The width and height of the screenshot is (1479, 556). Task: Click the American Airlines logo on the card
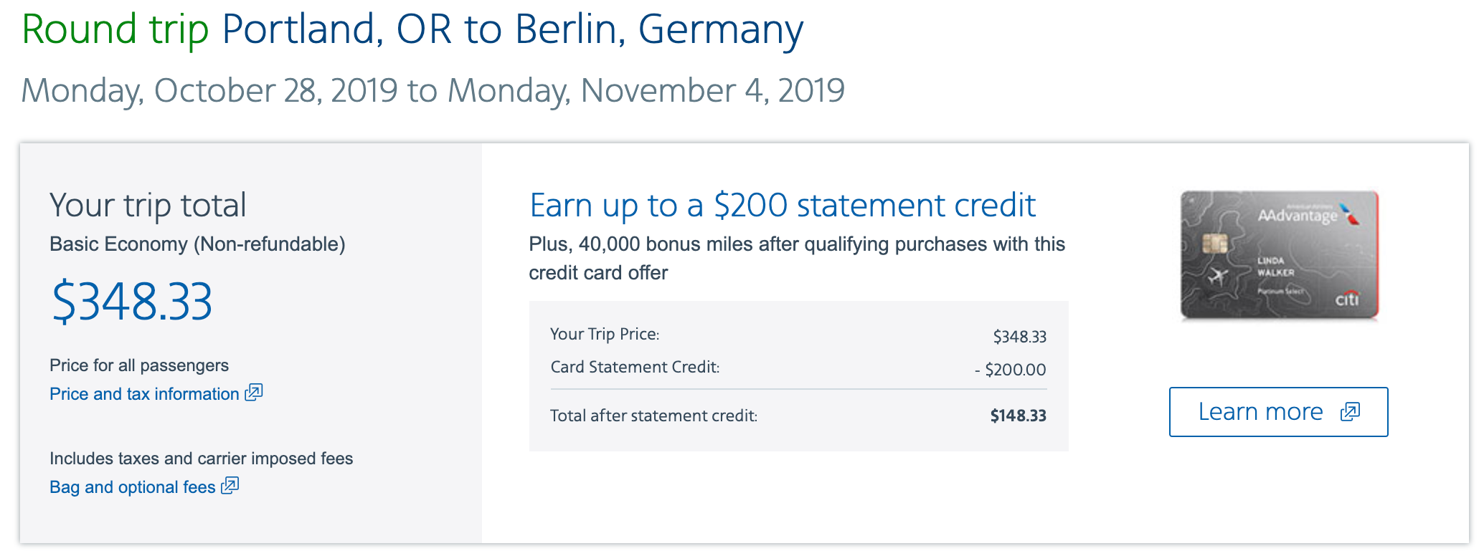pyautogui.click(x=1349, y=214)
